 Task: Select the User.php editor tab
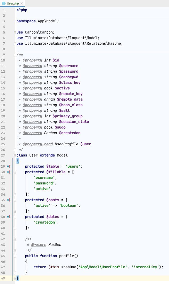pyautogui.click(x=12, y=3)
